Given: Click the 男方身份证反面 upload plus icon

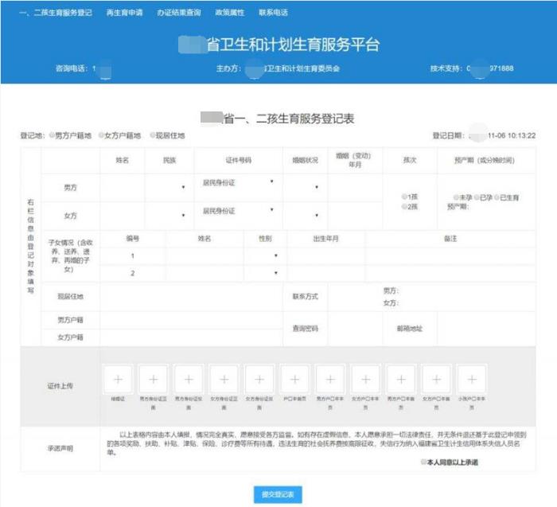Looking at the screenshot, I should [x=189, y=379].
